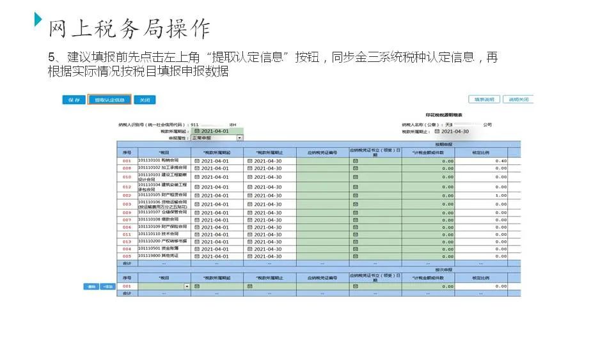Screen dimensions: 614x345
Task: Expand the 税目 dropdown in the 按次申报 row 001
Action: tap(187, 286)
